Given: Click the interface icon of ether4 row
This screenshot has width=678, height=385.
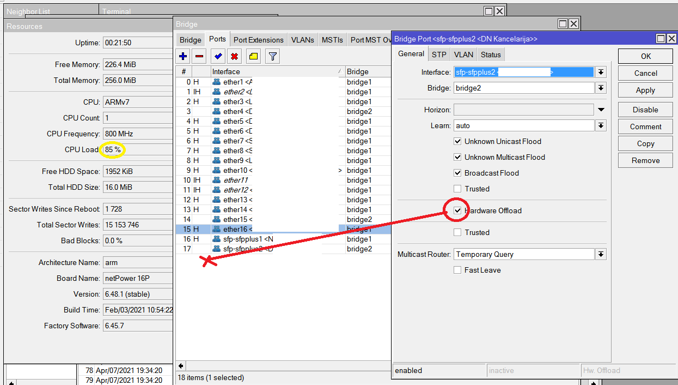Looking at the screenshot, I should pos(217,111).
